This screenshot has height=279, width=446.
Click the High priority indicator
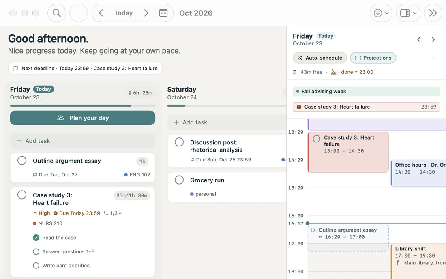tap(41, 213)
